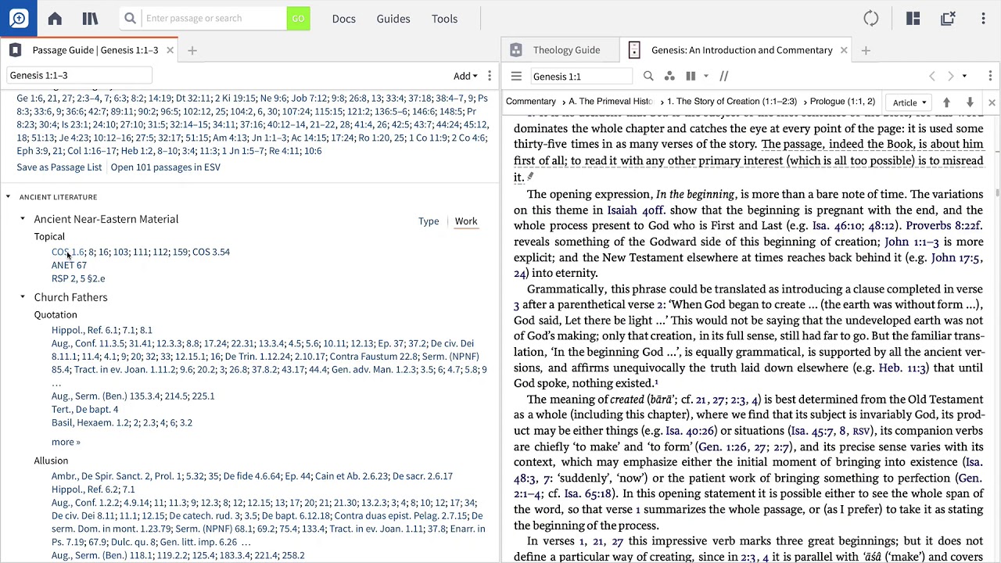Viewport: 1001px width, 563px height.
Task: Close the locator bar
Action: 992,102
